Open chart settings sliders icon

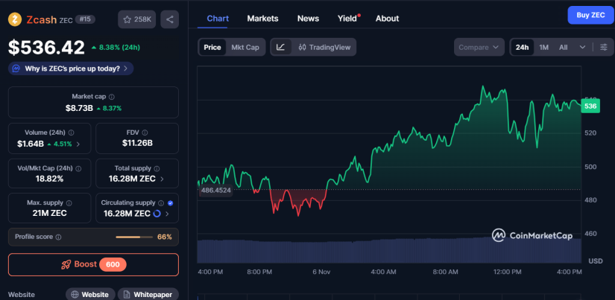[603, 47]
